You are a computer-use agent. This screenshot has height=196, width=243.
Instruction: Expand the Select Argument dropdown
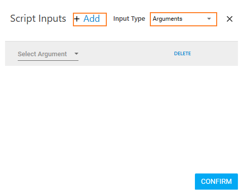48,54
